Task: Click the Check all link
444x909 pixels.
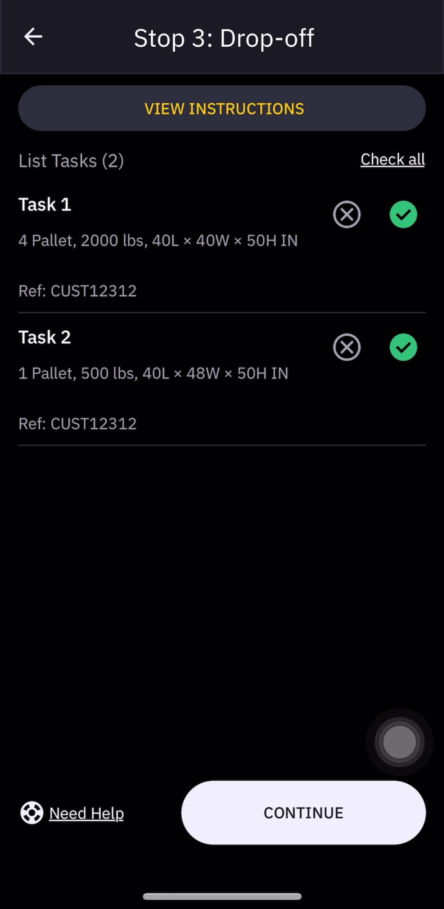Action: click(392, 159)
